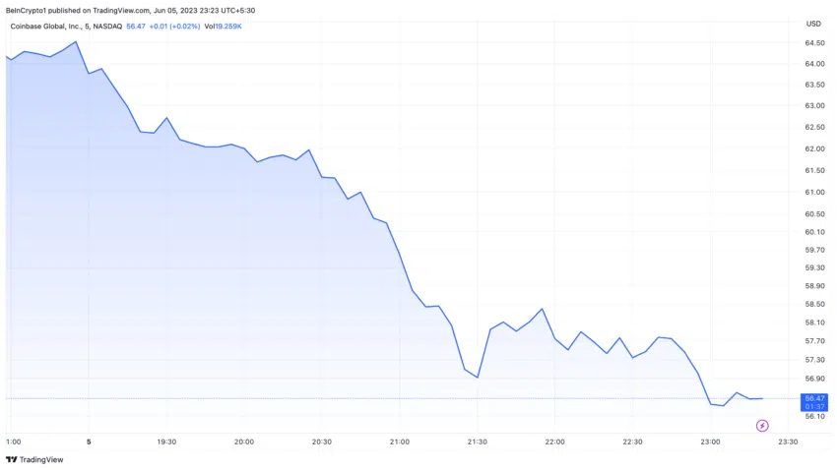Click the 60.10 price scale value

[814, 232]
